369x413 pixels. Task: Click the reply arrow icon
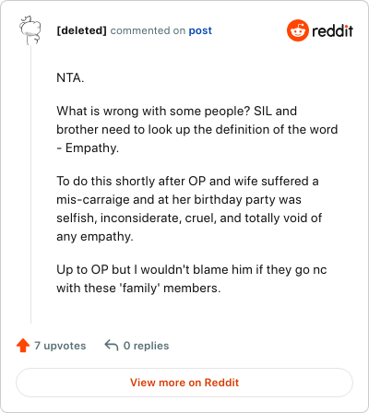[x=112, y=346]
